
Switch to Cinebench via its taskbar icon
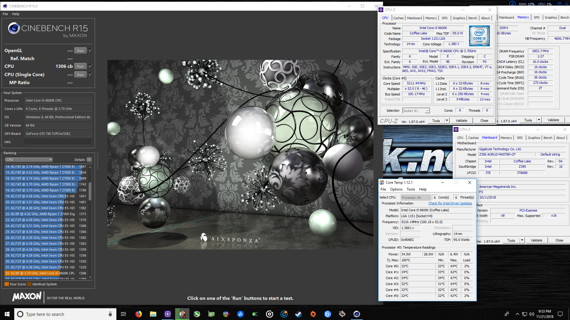point(357,314)
